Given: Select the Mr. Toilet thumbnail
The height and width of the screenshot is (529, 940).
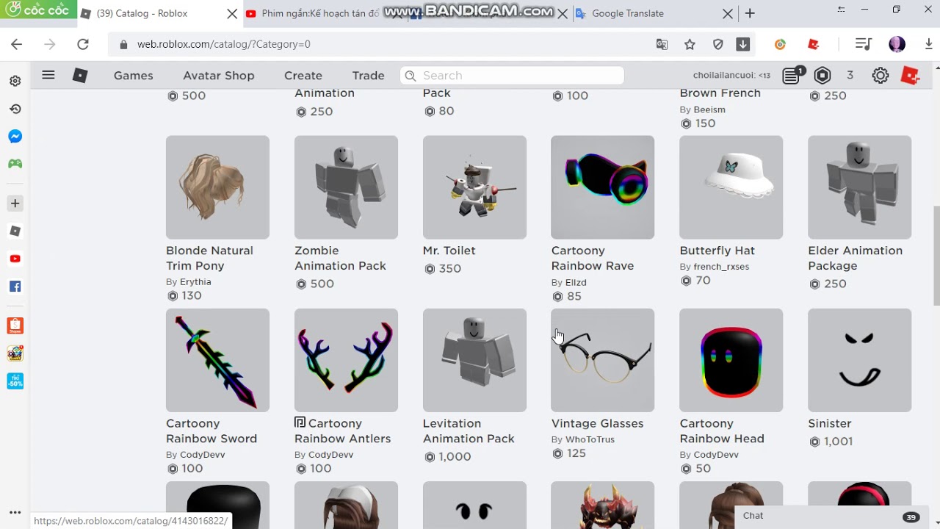Looking at the screenshot, I should point(474,187).
